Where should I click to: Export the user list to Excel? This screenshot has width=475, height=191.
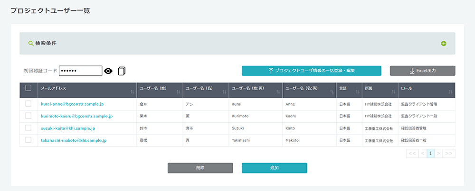pos(422,71)
